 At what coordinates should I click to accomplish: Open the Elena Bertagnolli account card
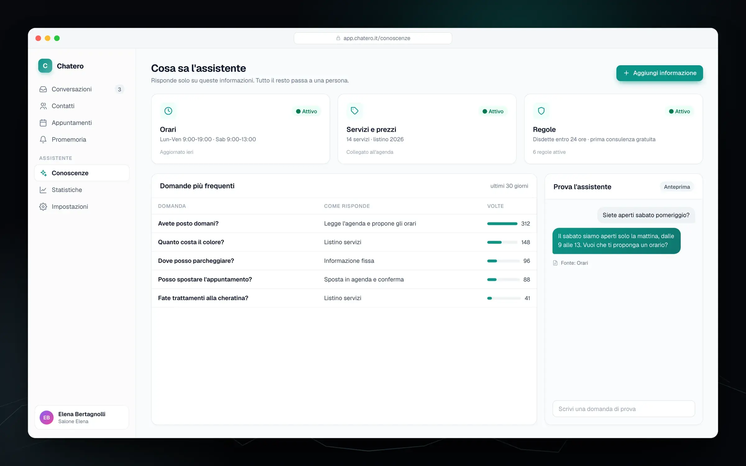(x=82, y=417)
